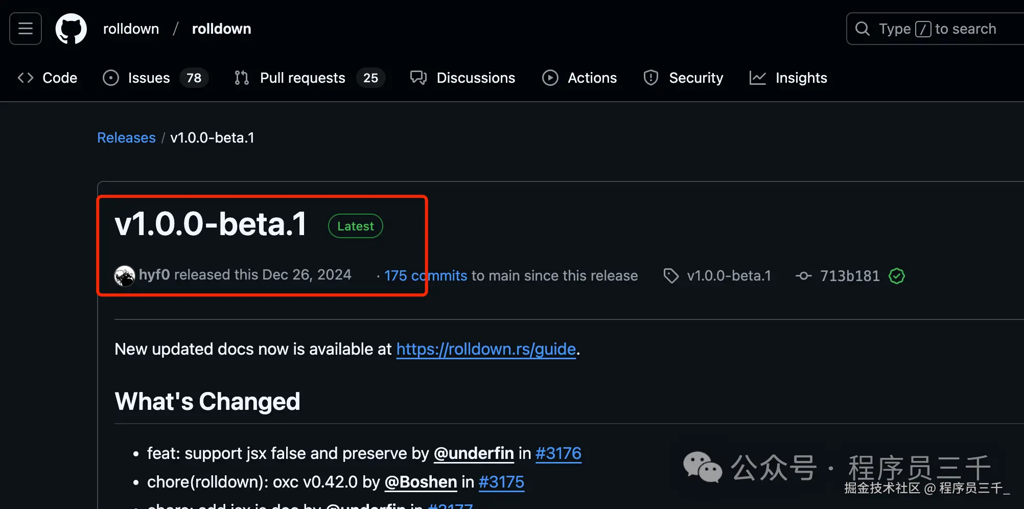The height and width of the screenshot is (509, 1024).
Task: Click the Releases breadcrumb link
Action: [126, 137]
